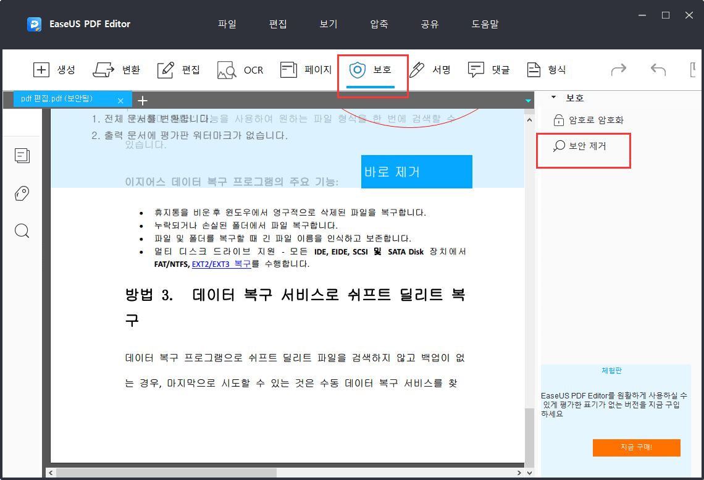Open the 파일 menu
Screen dimensions: 704x480
pos(227,24)
